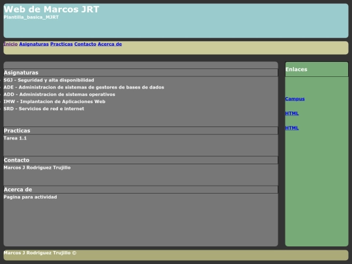Click the Contacto section heading

pyautogui.click(x=16, y=160)
